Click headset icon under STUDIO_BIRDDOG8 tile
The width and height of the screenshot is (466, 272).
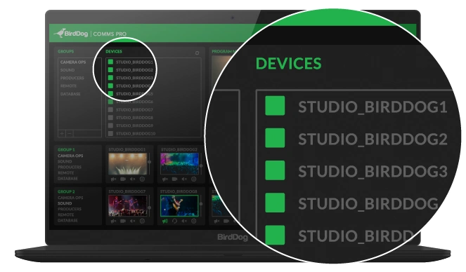tap(174, 221)
